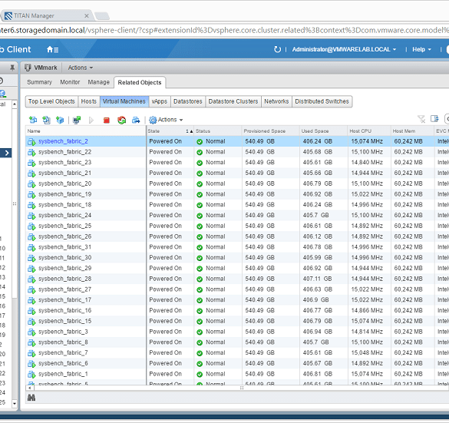This screenshot has height=423, width=449.
Task: Click the red-green Reset VM icon
Action: point(122,120)
